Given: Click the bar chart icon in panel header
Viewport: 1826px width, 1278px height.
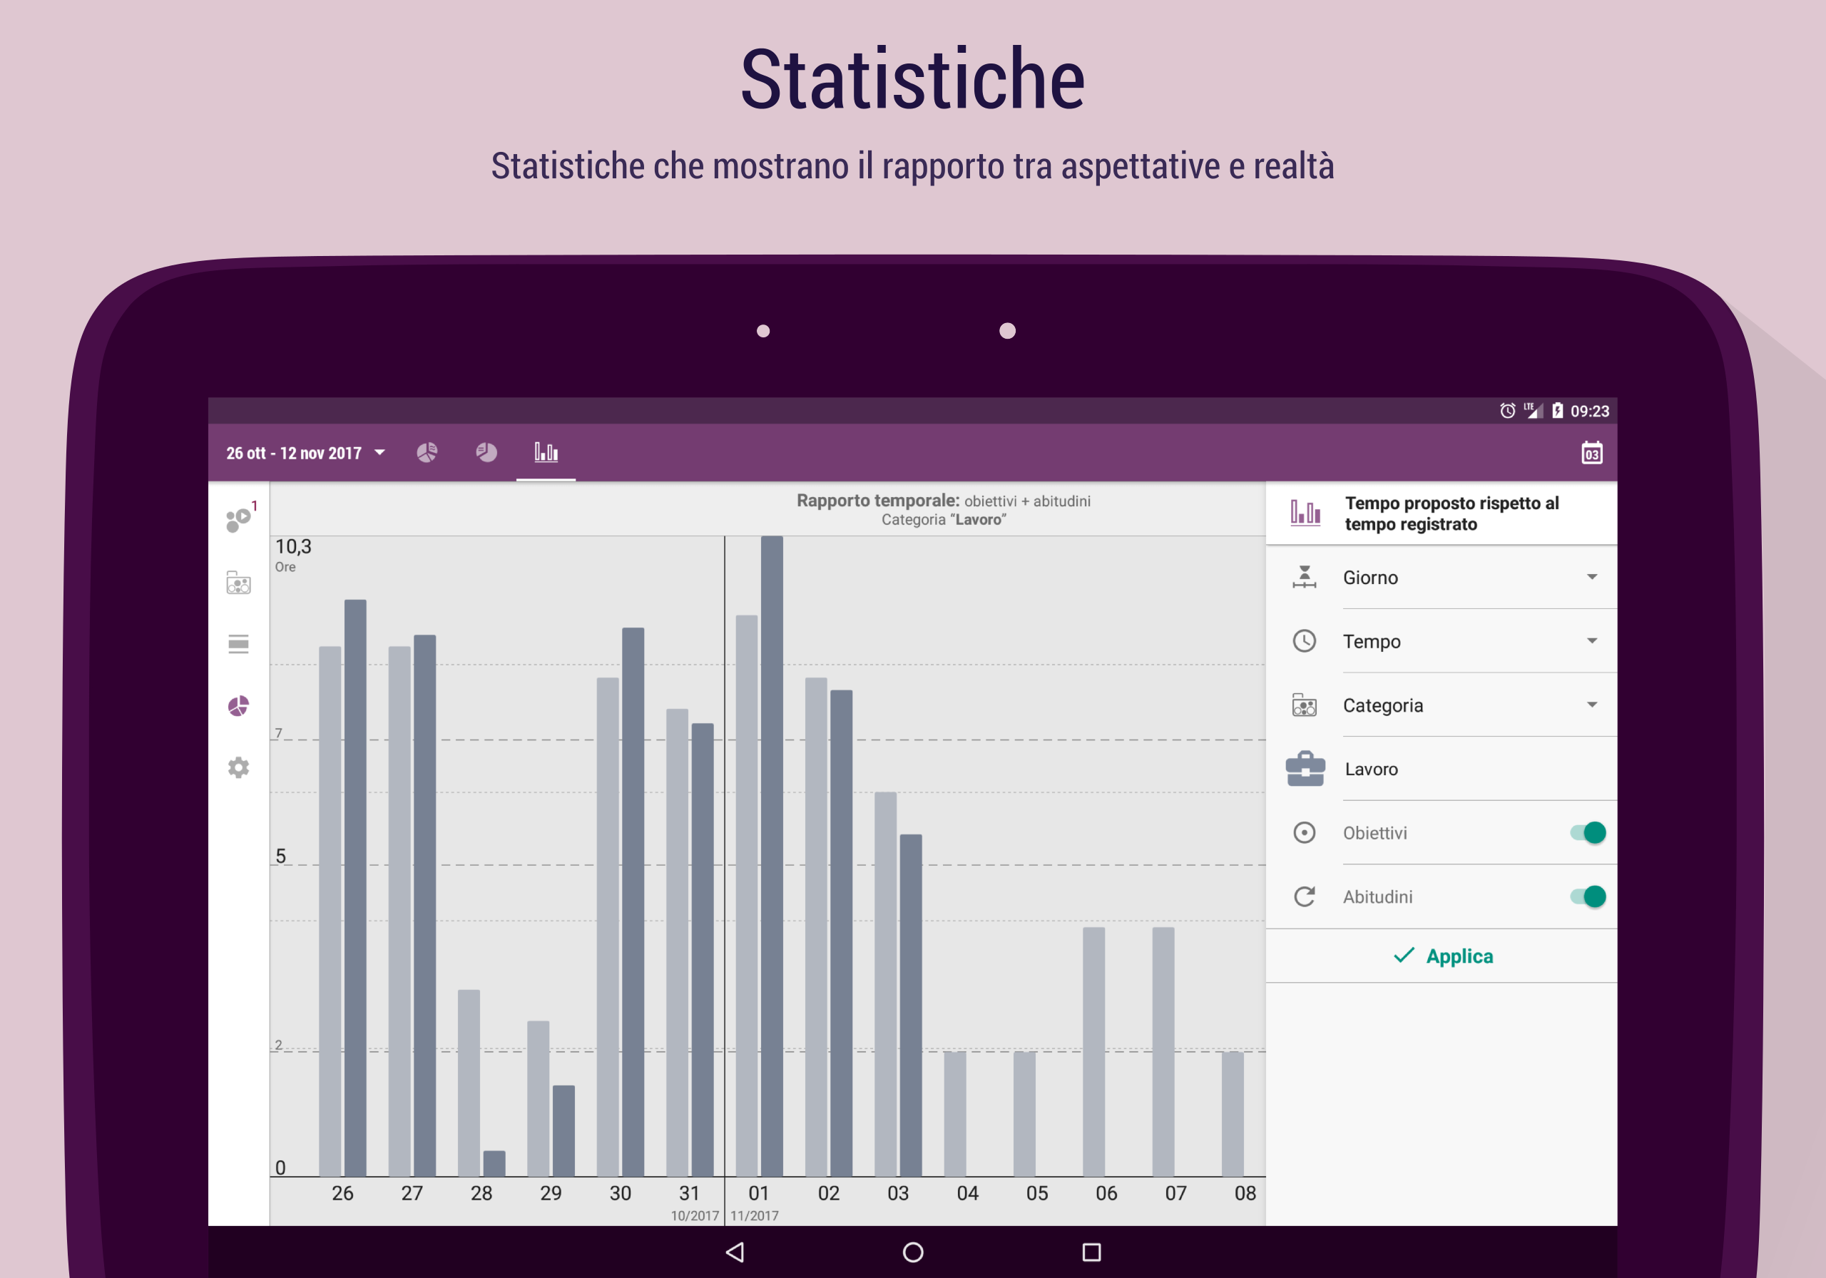Looking at the screenshot, I should pos(1305,512).
